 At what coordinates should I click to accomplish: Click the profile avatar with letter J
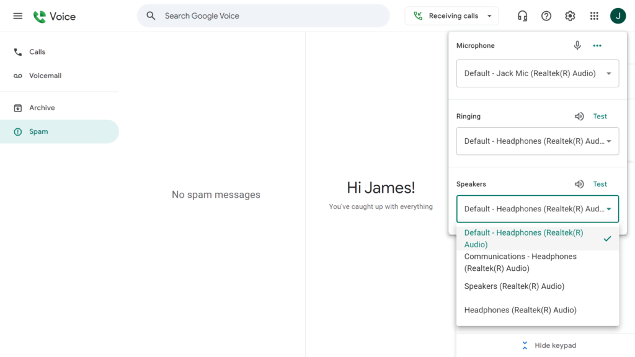point(618,15)
